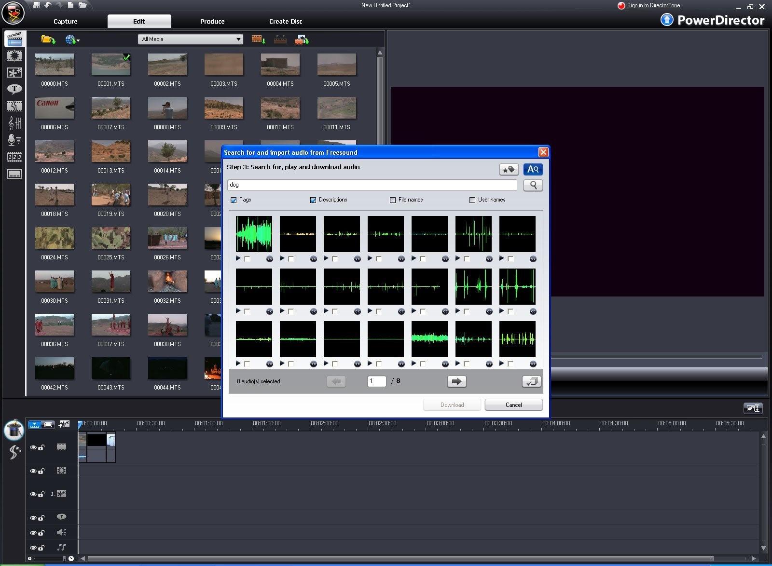Click the next page arrow in Freesound dialog

coord(456,381)
